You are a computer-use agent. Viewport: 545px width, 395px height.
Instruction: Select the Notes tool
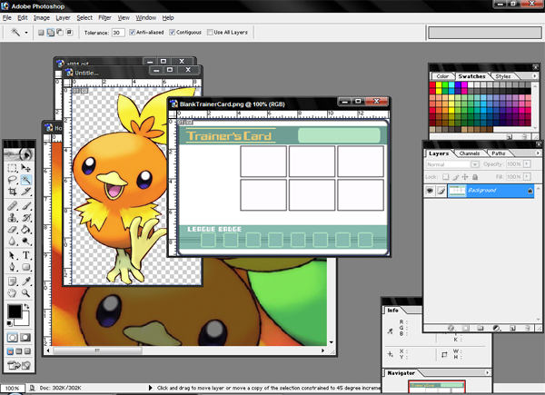click(x=13, y=281)
